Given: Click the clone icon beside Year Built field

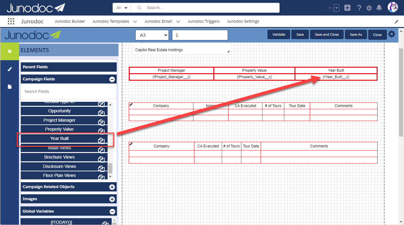Looking at the screenshot, I should tap(101, 140).
